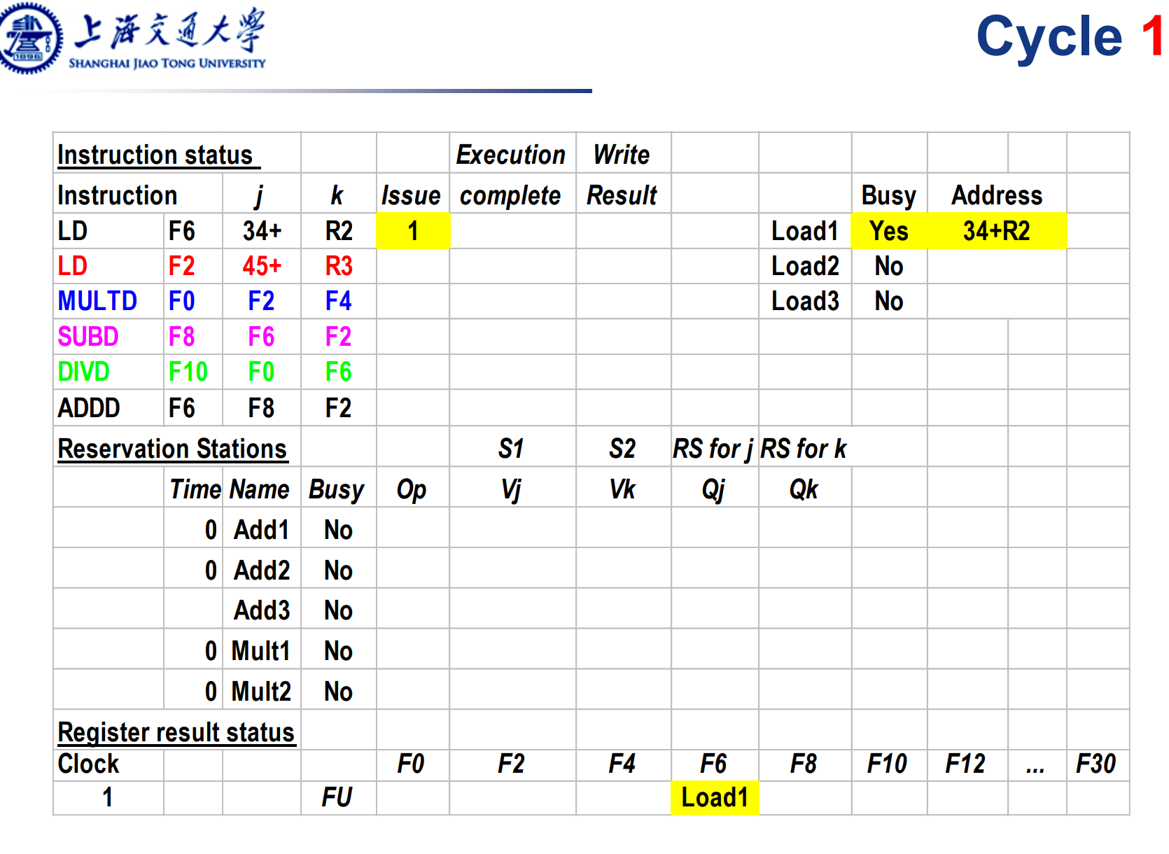Select the 'Register result status' heading

pyautogui.click(x=176, y=732)
